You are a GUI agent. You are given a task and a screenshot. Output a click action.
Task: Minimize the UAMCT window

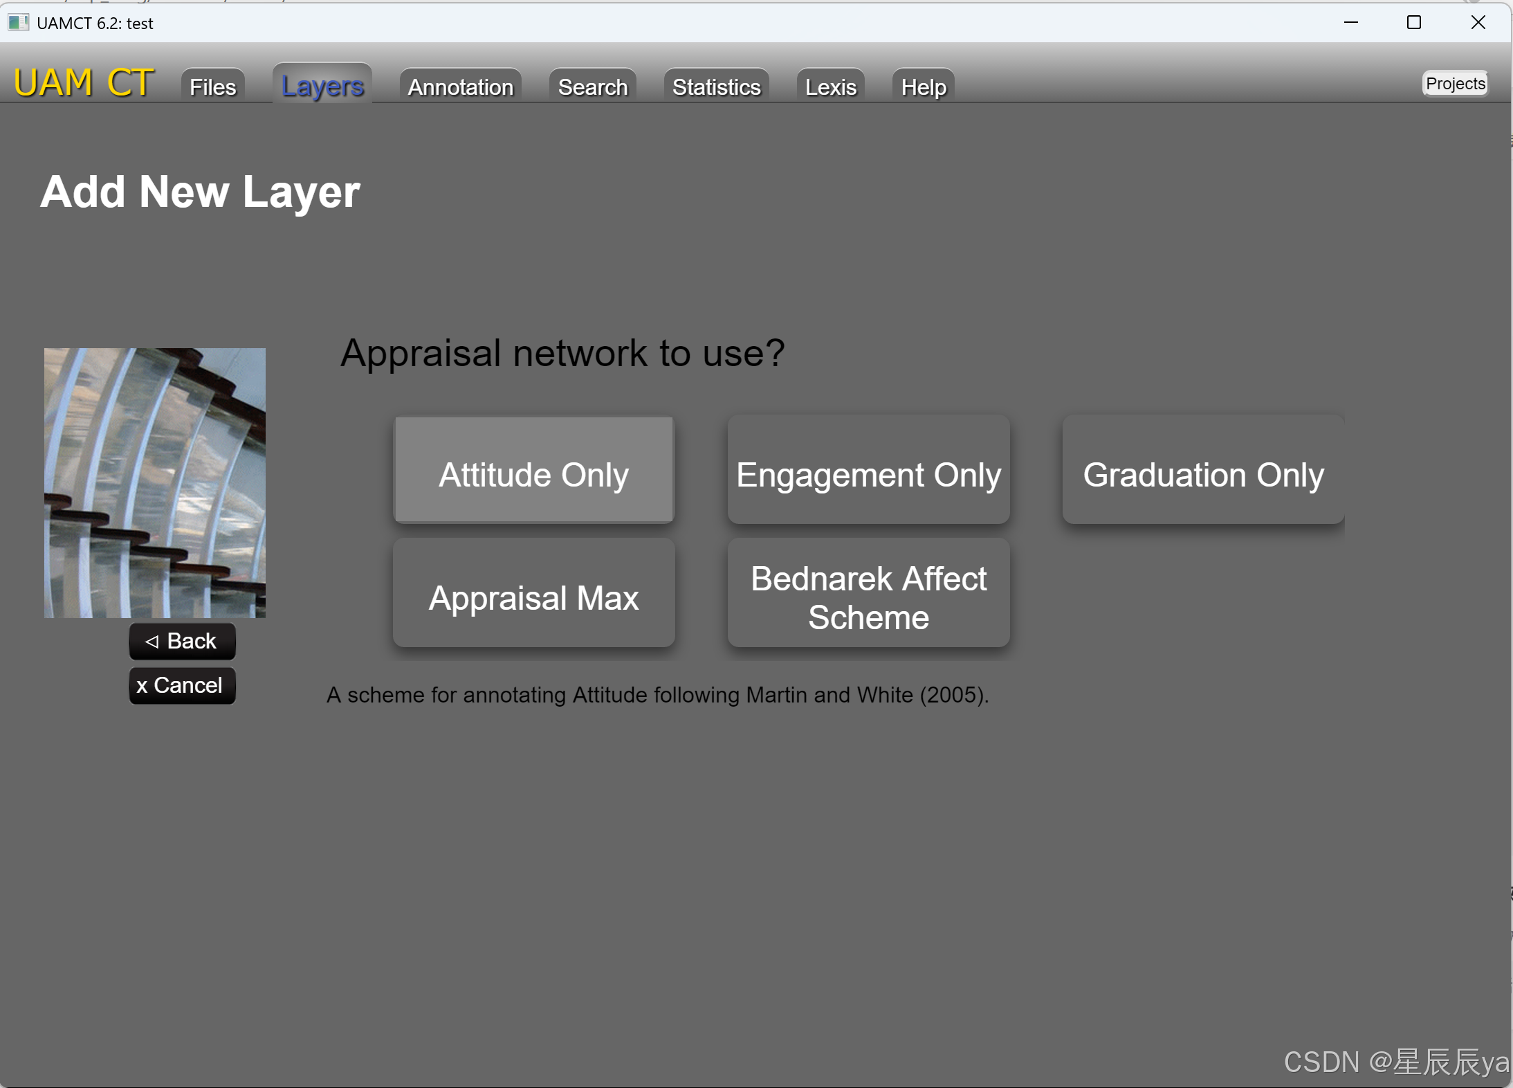click(x=1351, y=23)
